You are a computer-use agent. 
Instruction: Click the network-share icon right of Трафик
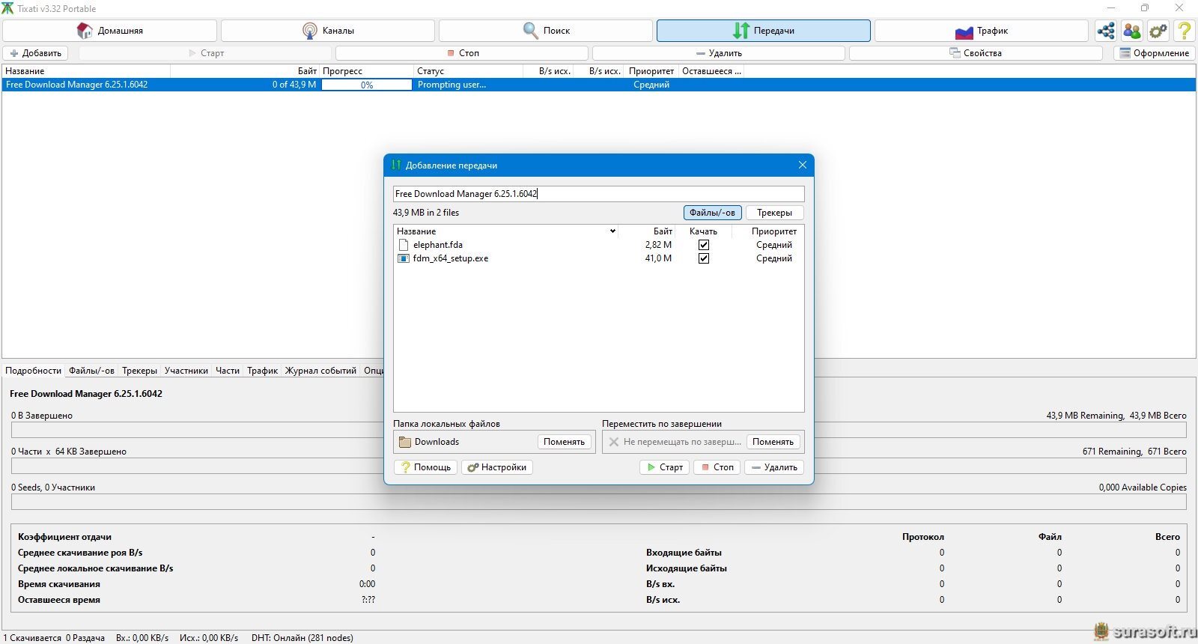[1106, 31]
